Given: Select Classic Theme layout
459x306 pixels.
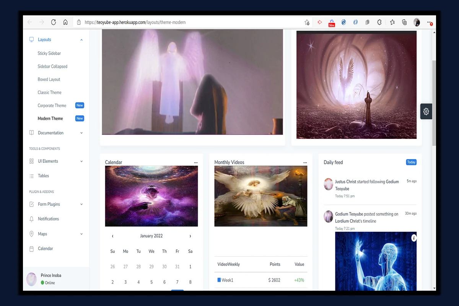Looking at the screenshot, I should tap(50, 92).
